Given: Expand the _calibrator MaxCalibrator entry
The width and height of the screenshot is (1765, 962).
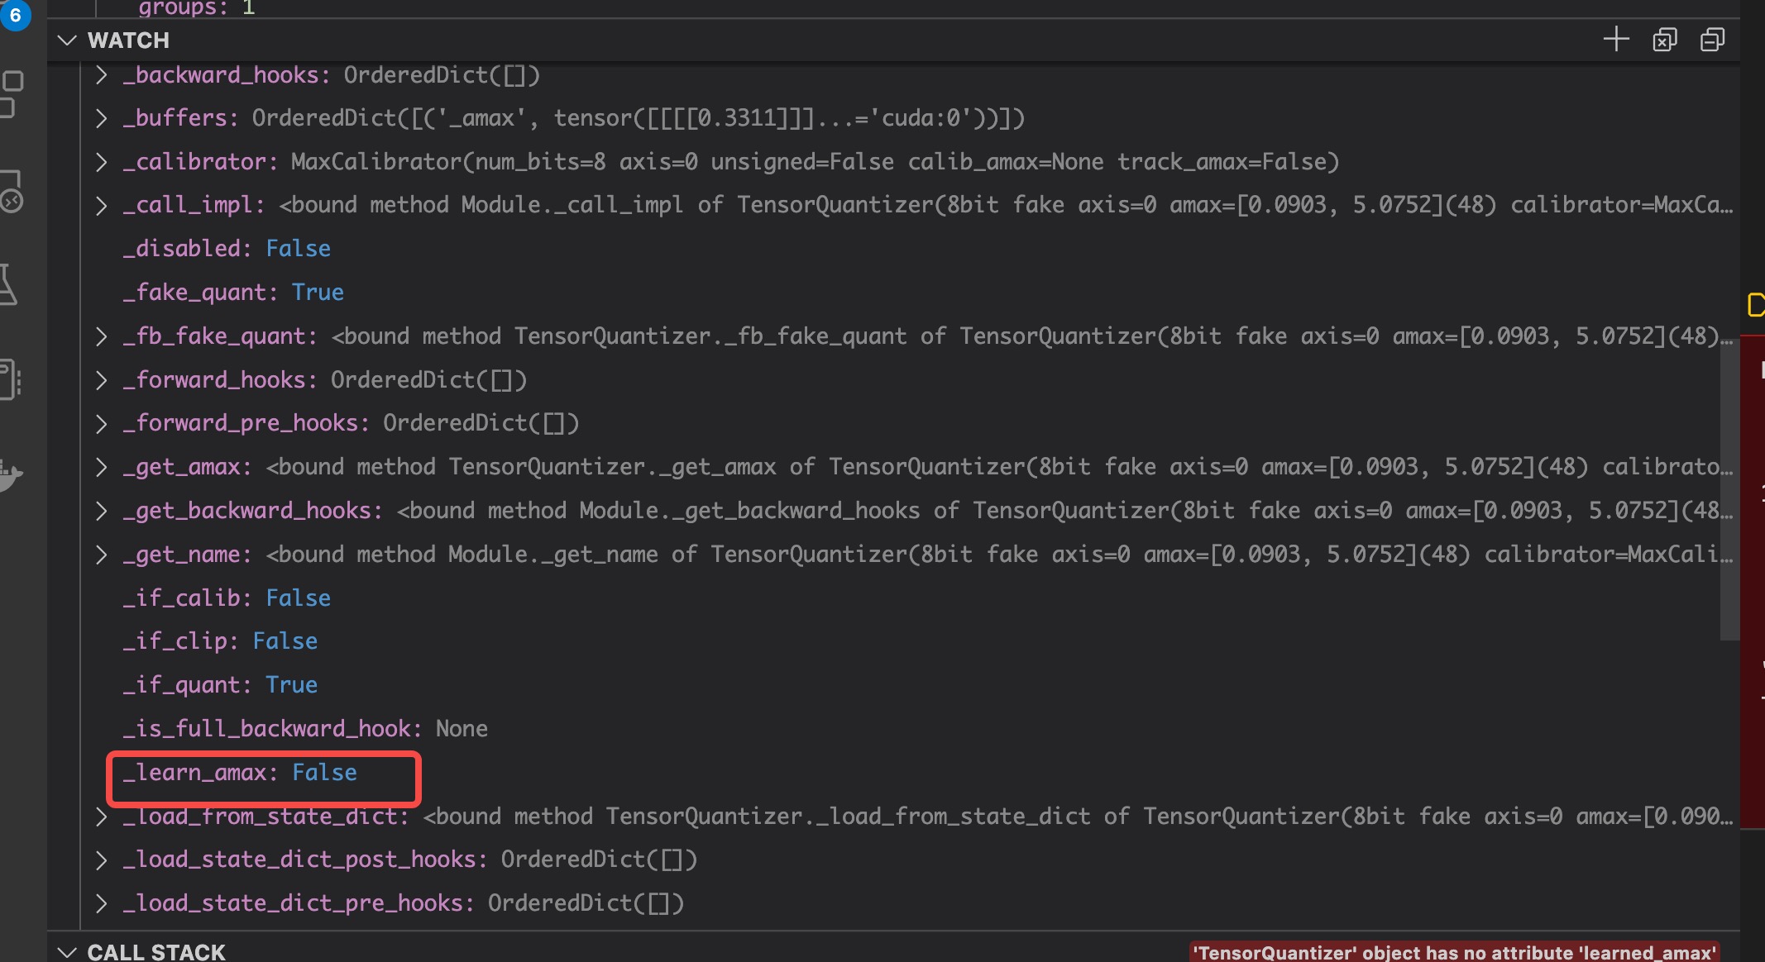Looking at the screenshot, I should point(102,161).
